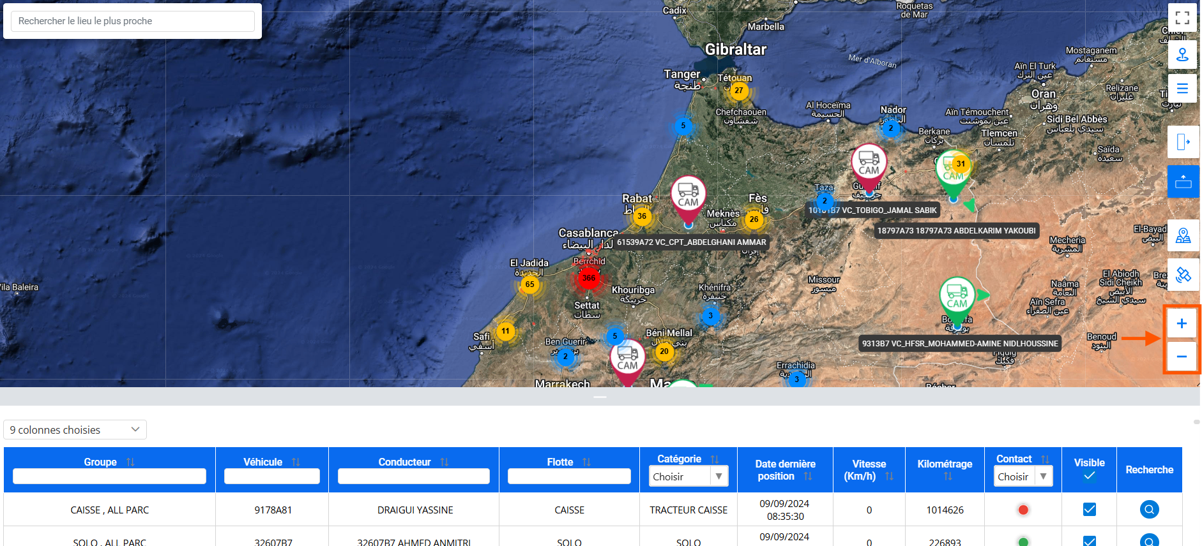The height and width of the screenshot is (546, 1202).
Task: Toggle Visible checkmark in header column
Action: click(x=1089, y=476)
